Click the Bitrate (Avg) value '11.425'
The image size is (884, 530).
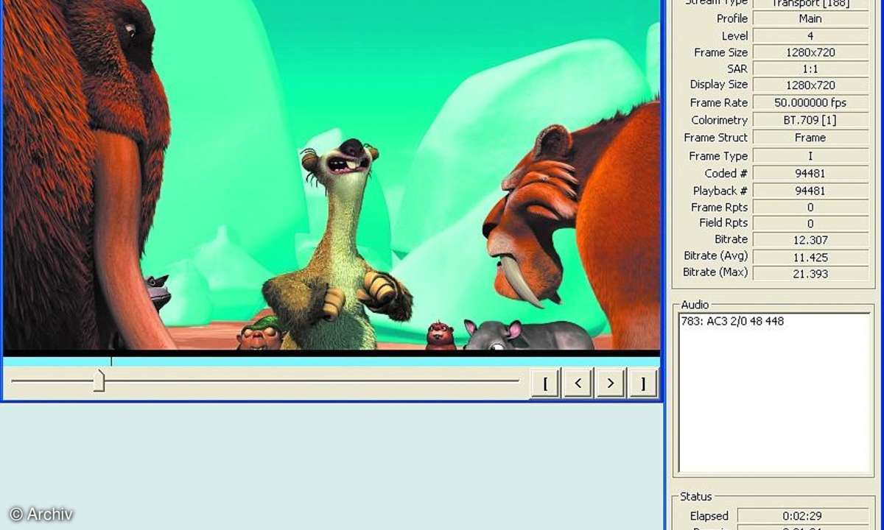[810, 258]
